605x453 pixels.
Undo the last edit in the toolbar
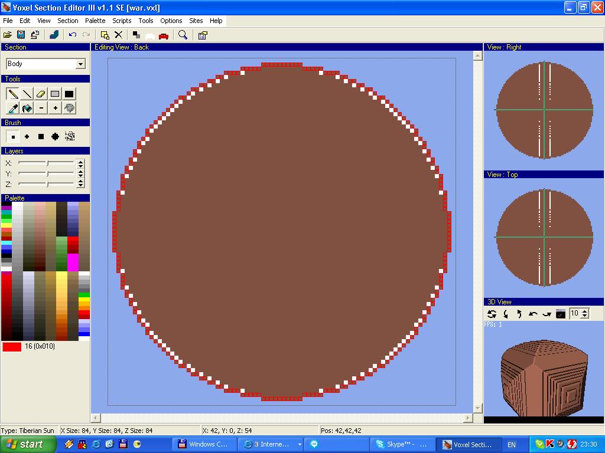pyautogui.click(x=72, y=35)
